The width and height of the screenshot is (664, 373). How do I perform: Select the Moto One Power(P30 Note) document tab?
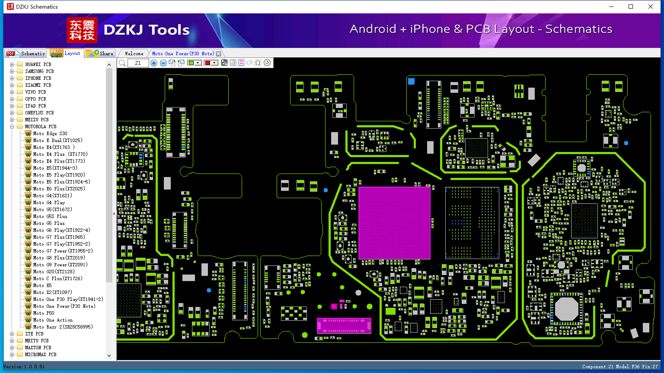(183, 54)
